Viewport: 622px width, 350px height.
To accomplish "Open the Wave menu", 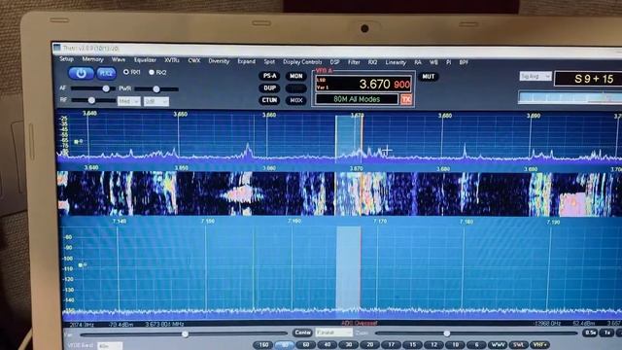I will coord(119,60).
